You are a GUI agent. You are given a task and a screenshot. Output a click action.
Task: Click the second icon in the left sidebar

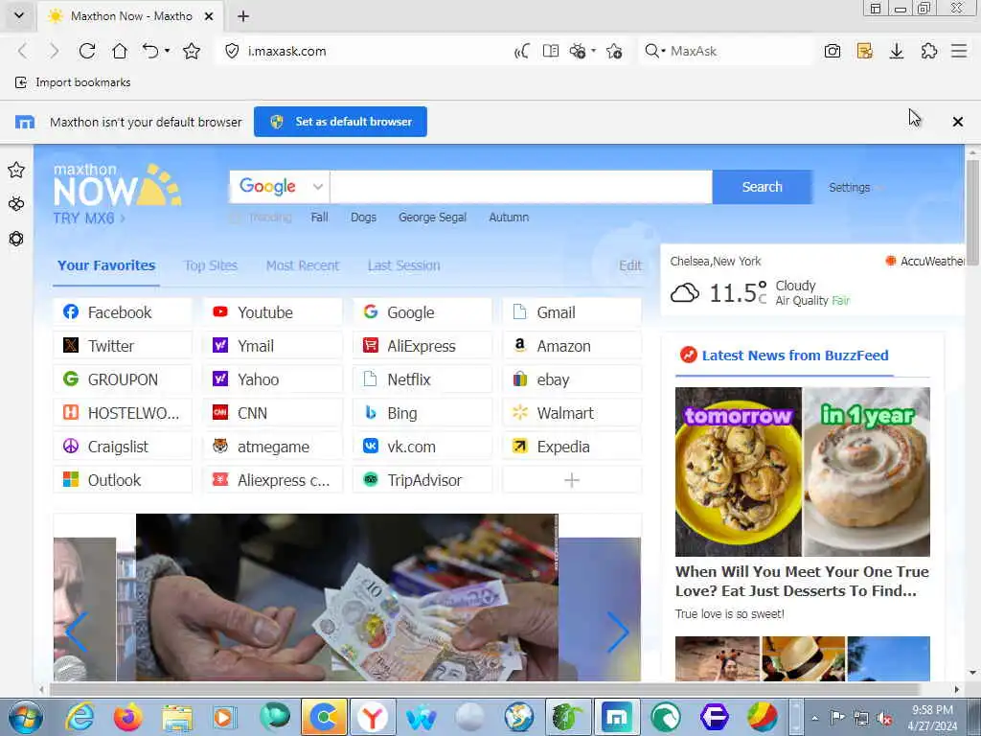[16, 204]
